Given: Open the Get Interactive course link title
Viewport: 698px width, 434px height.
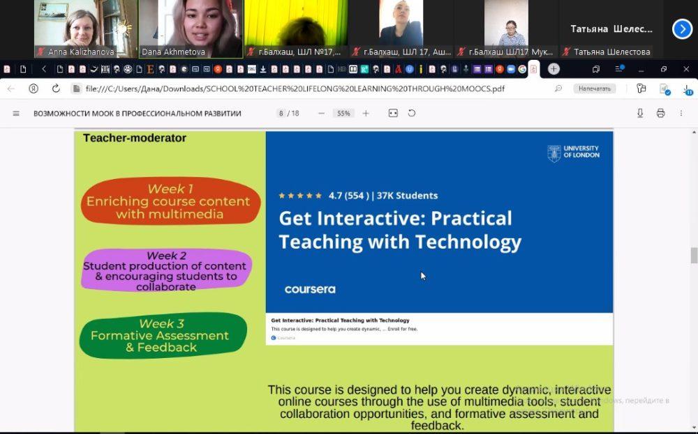Looking at the screenshot, I should tap(340, 320).
